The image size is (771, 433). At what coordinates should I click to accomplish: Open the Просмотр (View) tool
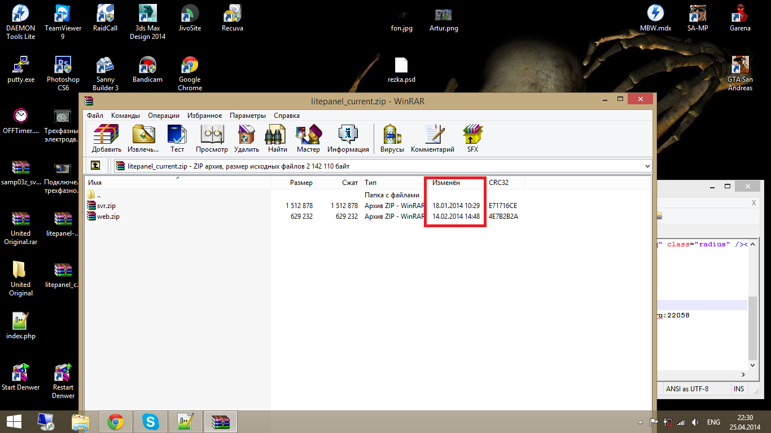click(212, 139)
